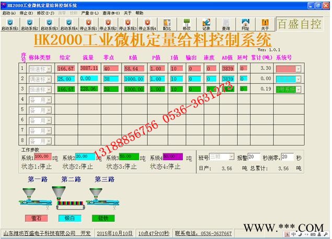The width and height of the screenshot is (332, 239).
Task: Click the 停止系统3 toolbar icon
Action: 128,25
